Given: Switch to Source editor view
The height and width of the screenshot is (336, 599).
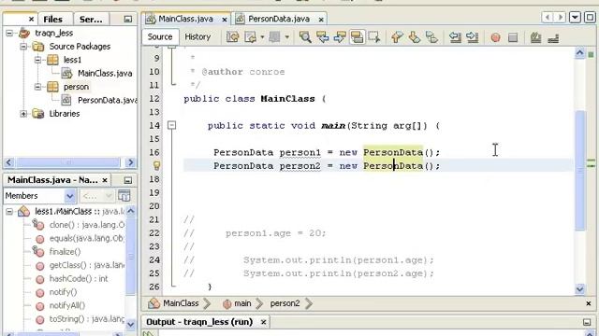Looking at the screenshot, I should click(160, 36).
